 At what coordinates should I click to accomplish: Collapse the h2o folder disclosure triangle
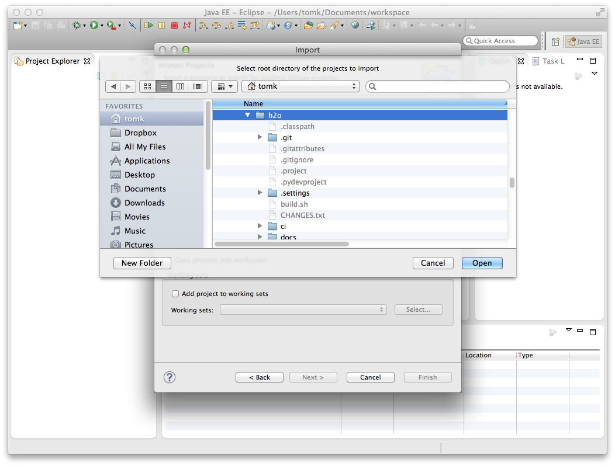tap(248, 116)
